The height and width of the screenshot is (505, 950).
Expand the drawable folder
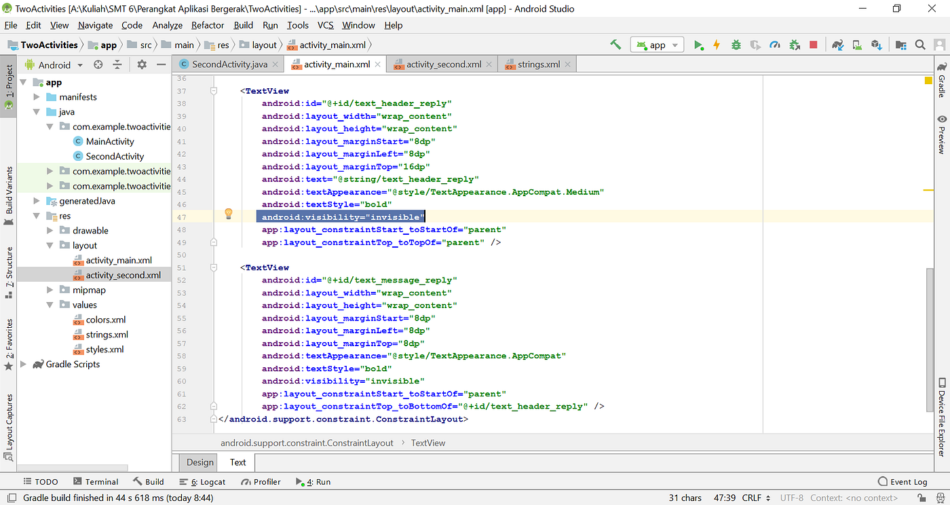pos(50,231)
